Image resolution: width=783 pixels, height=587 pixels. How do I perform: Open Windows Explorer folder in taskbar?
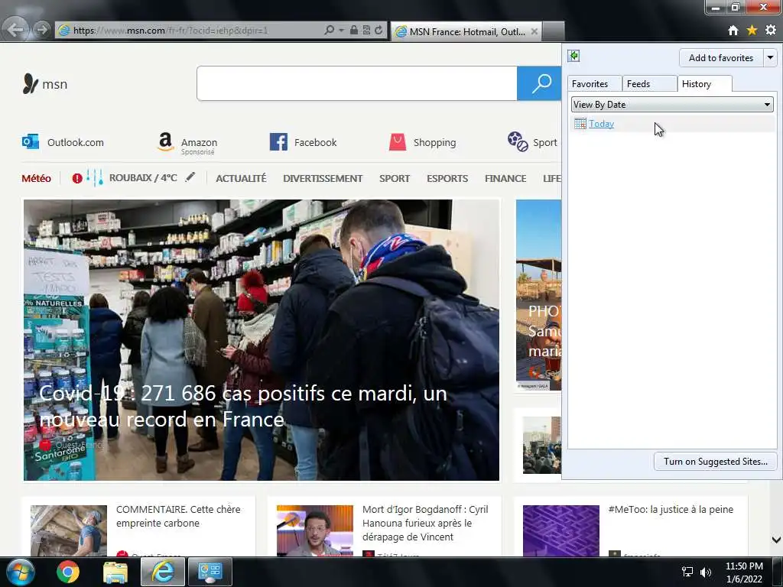[115, 572]
